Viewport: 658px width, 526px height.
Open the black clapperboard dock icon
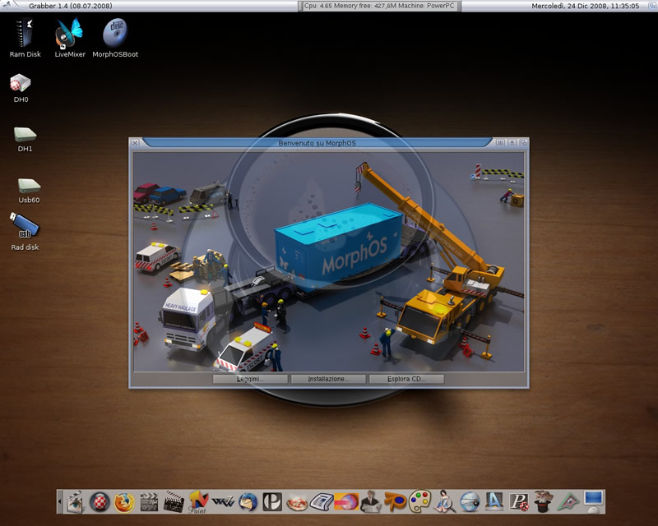pyautogui.click(x=174, y=501)
